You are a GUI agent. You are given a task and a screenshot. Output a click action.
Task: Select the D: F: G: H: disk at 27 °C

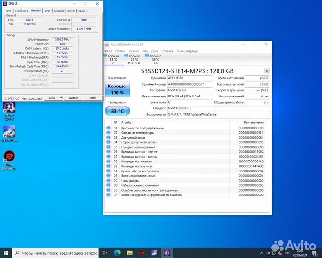[135, 59]
